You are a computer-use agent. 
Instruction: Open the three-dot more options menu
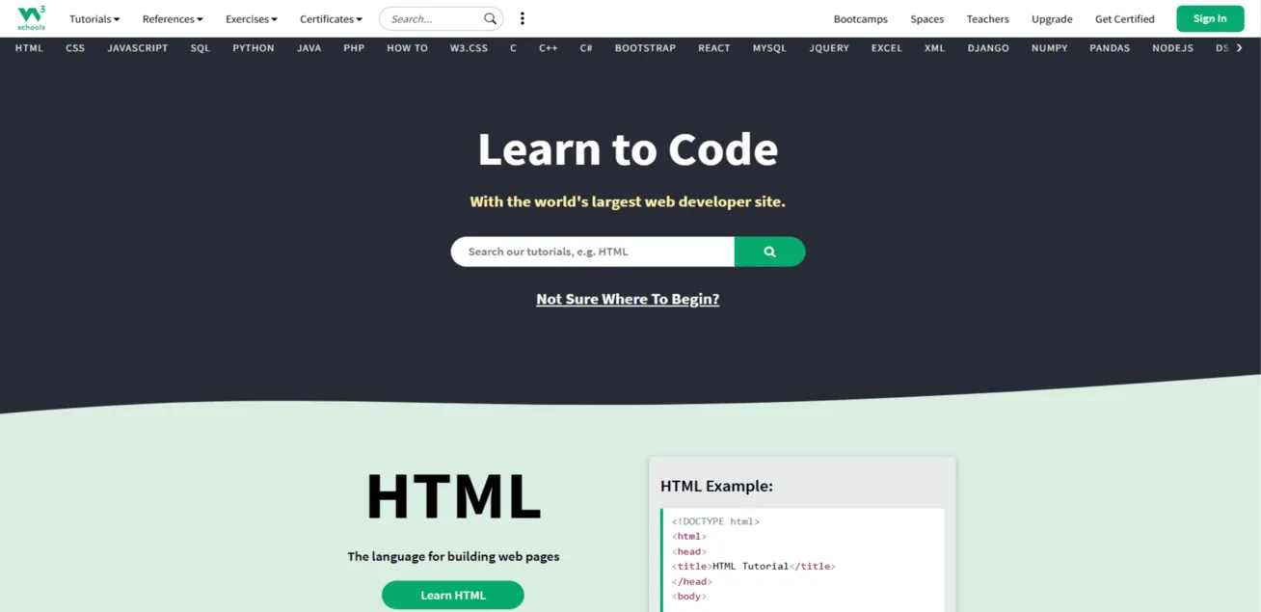[523, 18]
